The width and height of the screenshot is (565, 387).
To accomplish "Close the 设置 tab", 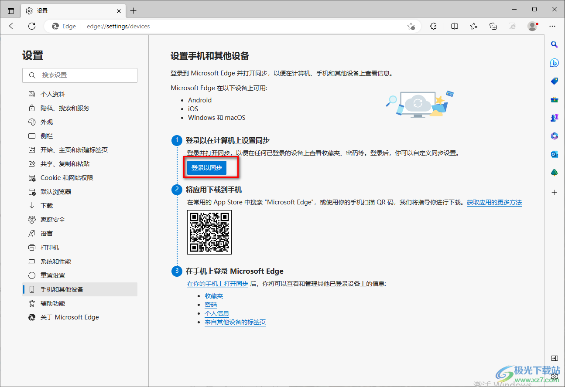I will point(119,11).
